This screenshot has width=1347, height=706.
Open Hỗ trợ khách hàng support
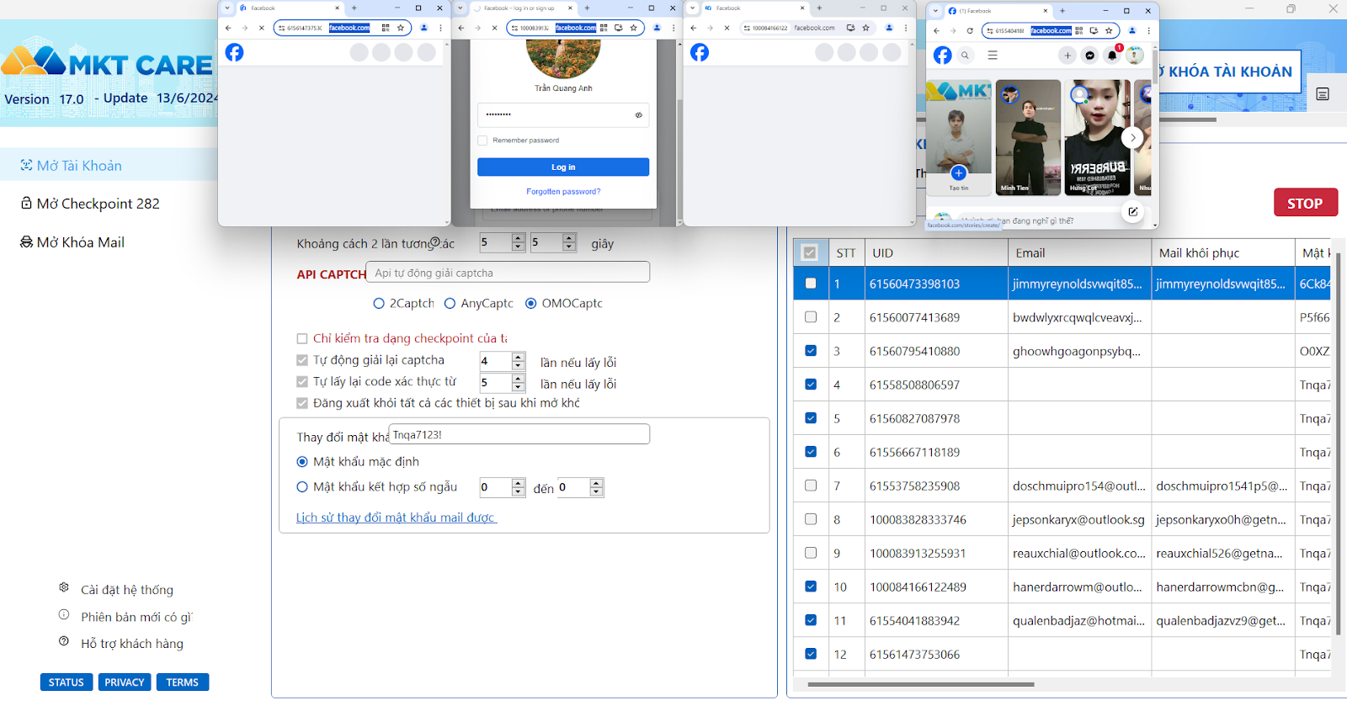[x=132, y=643]
